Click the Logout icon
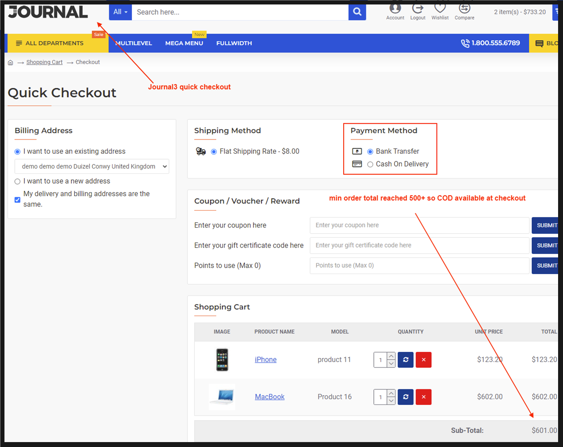563x447 pixels. (x=418, y=10)
